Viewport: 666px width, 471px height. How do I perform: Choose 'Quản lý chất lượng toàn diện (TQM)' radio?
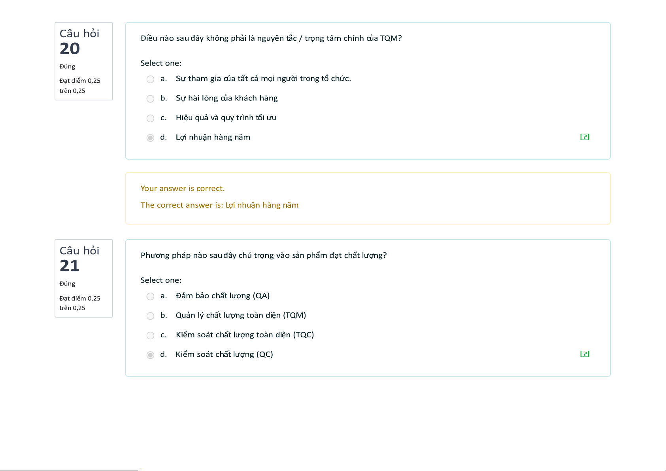[x=150, y=316]
